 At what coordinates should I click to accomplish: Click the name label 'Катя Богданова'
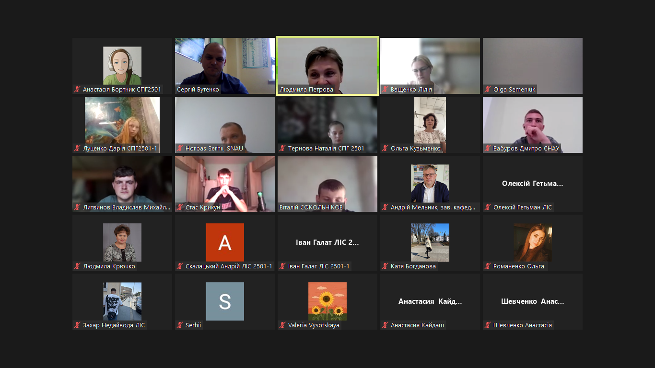pos(413,266)
